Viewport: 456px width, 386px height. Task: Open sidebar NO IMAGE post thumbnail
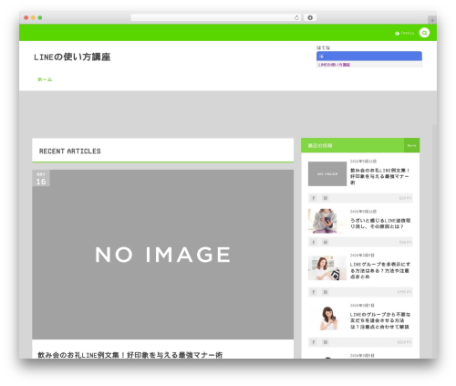click(x=327, y=173)
